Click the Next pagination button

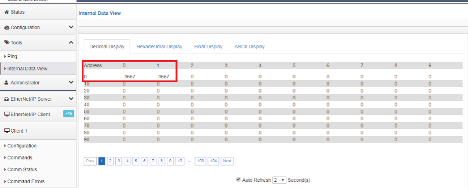tap(227, 161)
